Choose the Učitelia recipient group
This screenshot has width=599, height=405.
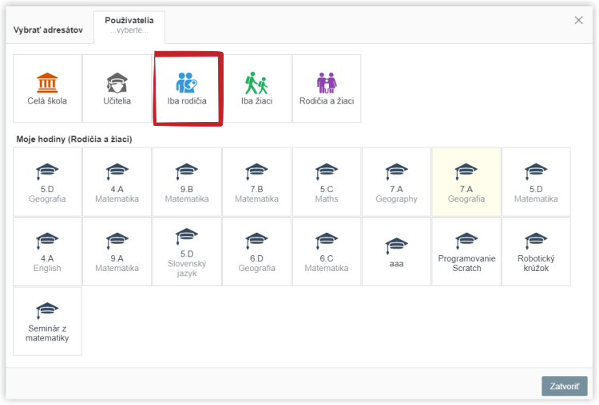(117, 88)
